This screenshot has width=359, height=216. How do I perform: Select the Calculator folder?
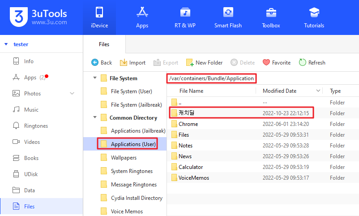pyautogui.click(x=263, y=167)
